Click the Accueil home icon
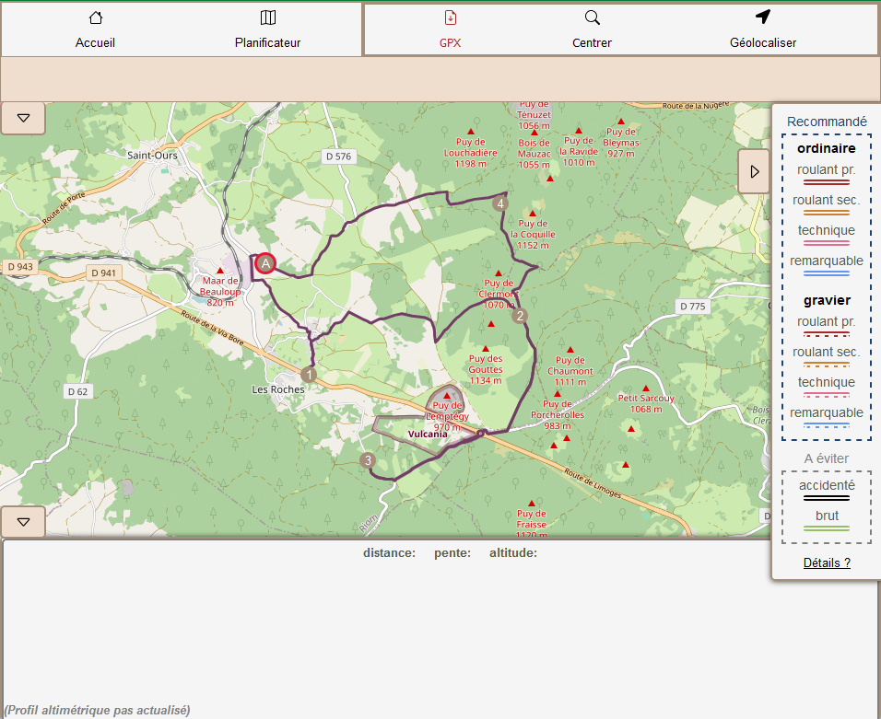Viewport: 881px width, 719px height. (x=95, y=17)
